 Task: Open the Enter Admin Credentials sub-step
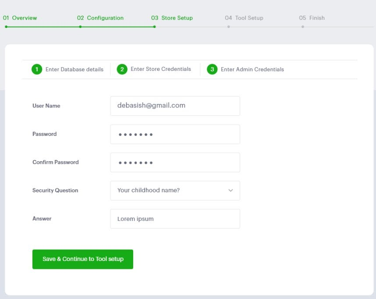(x=252, y=70)
